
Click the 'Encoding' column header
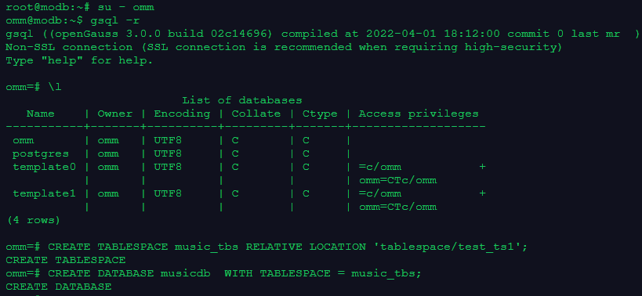click(x=182, y=114)
